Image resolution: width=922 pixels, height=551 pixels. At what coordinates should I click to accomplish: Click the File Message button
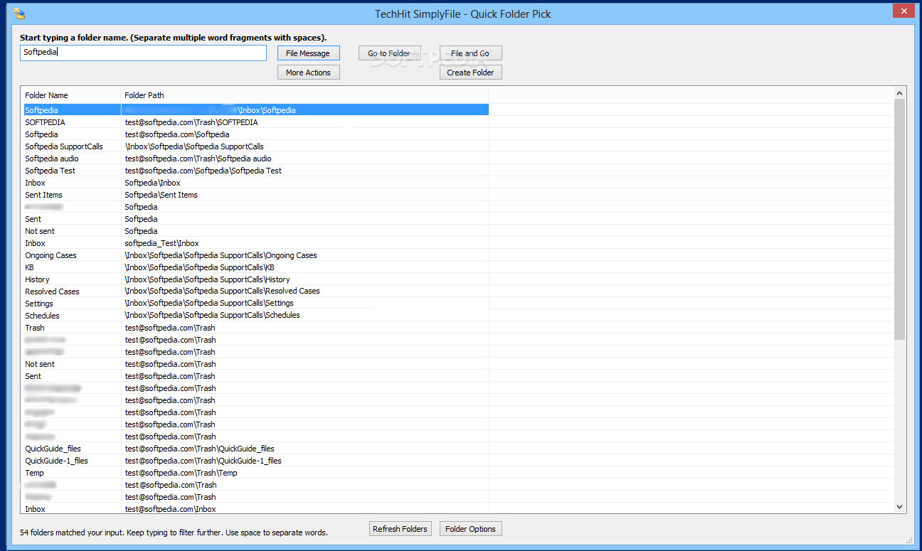(x=308, y=53)
